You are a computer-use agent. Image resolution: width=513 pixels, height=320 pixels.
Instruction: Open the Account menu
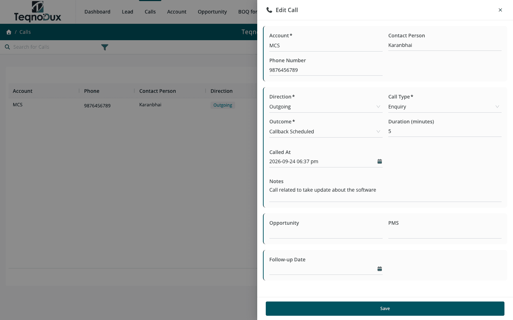177,12
